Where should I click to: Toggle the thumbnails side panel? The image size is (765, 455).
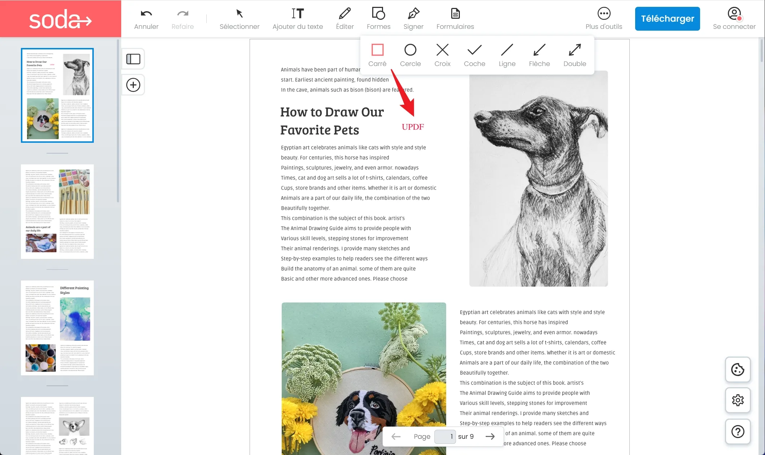click(x=133, y=59)
